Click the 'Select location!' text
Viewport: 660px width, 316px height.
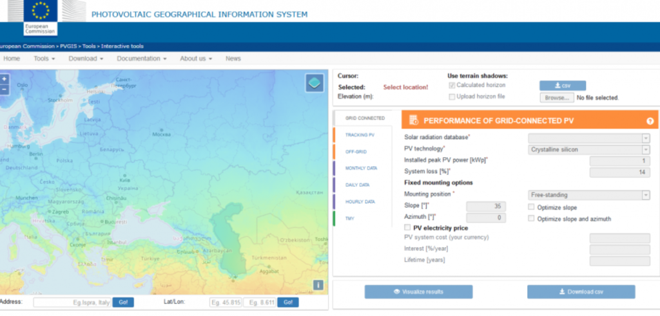(x=405, y=88)
